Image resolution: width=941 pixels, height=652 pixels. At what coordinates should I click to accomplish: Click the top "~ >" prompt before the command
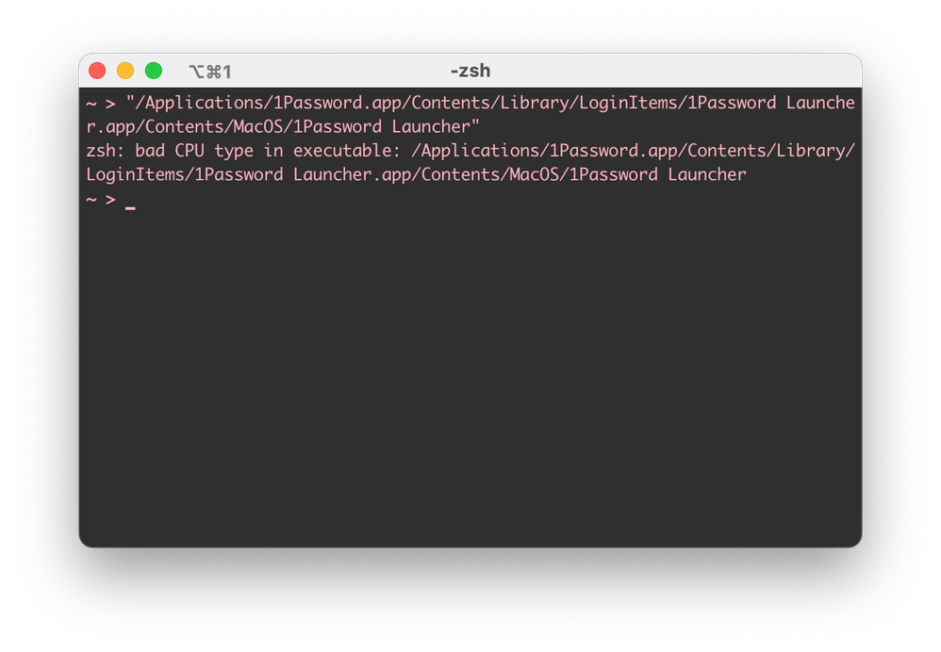click(100, 103)
